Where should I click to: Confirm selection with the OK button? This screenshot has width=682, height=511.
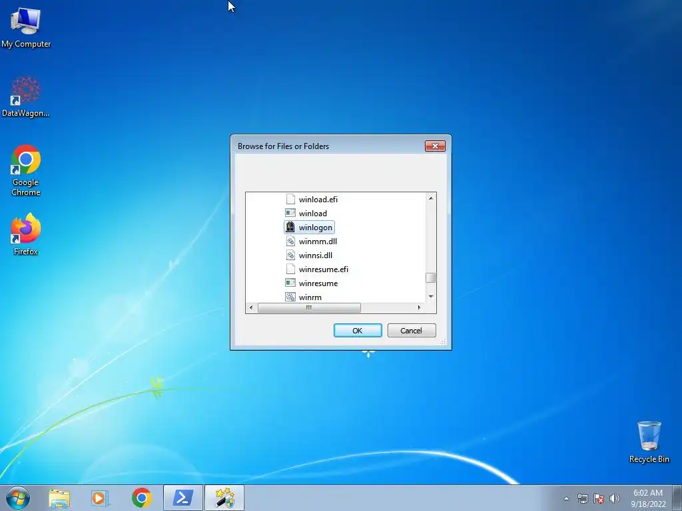point(358,330)
